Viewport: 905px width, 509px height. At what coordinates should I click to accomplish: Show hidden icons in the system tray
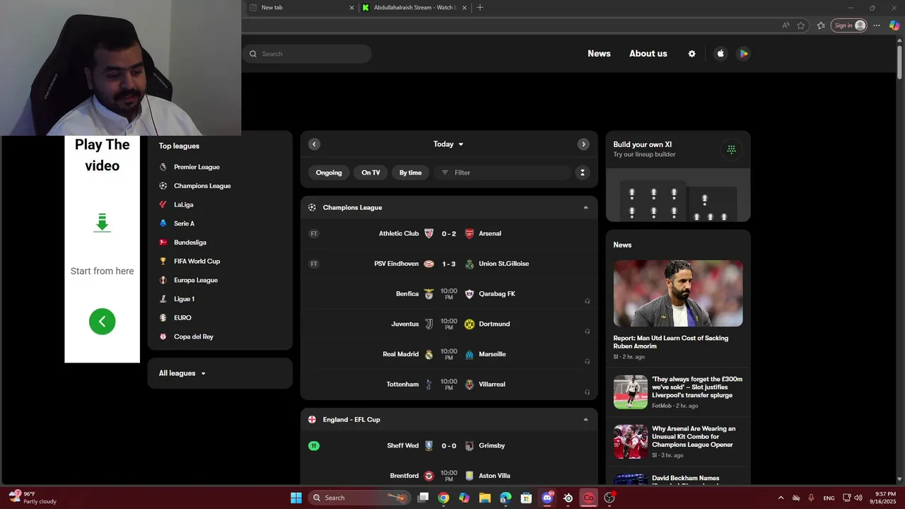pos(781,498)
